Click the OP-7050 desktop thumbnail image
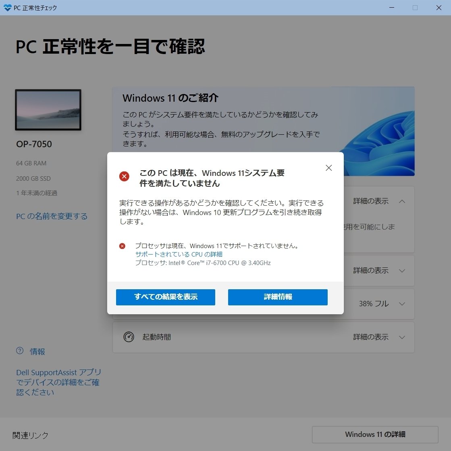Screen dimensions: 451x451 coord(48,110)
